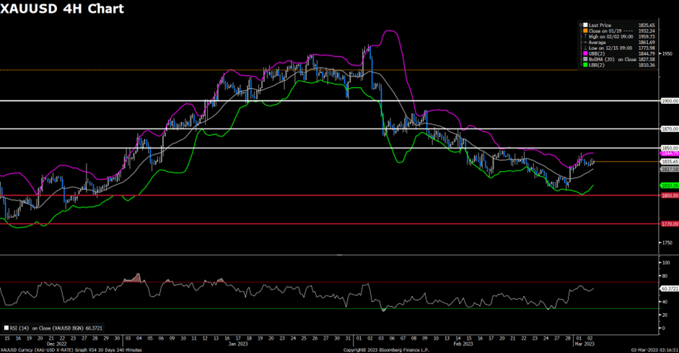Image resolution: width=679 pixels, height=353 pixels.
Task: Click the XAUUSD 4H Chart title
Action: [x=62, y=9]
